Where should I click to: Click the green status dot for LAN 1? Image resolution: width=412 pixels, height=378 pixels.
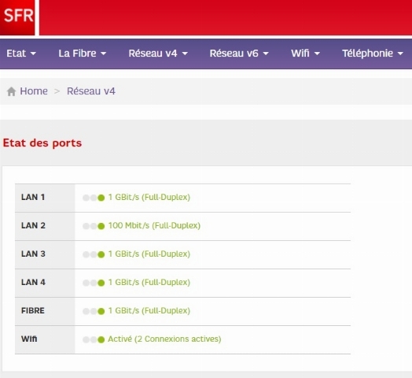click(101, 198)
